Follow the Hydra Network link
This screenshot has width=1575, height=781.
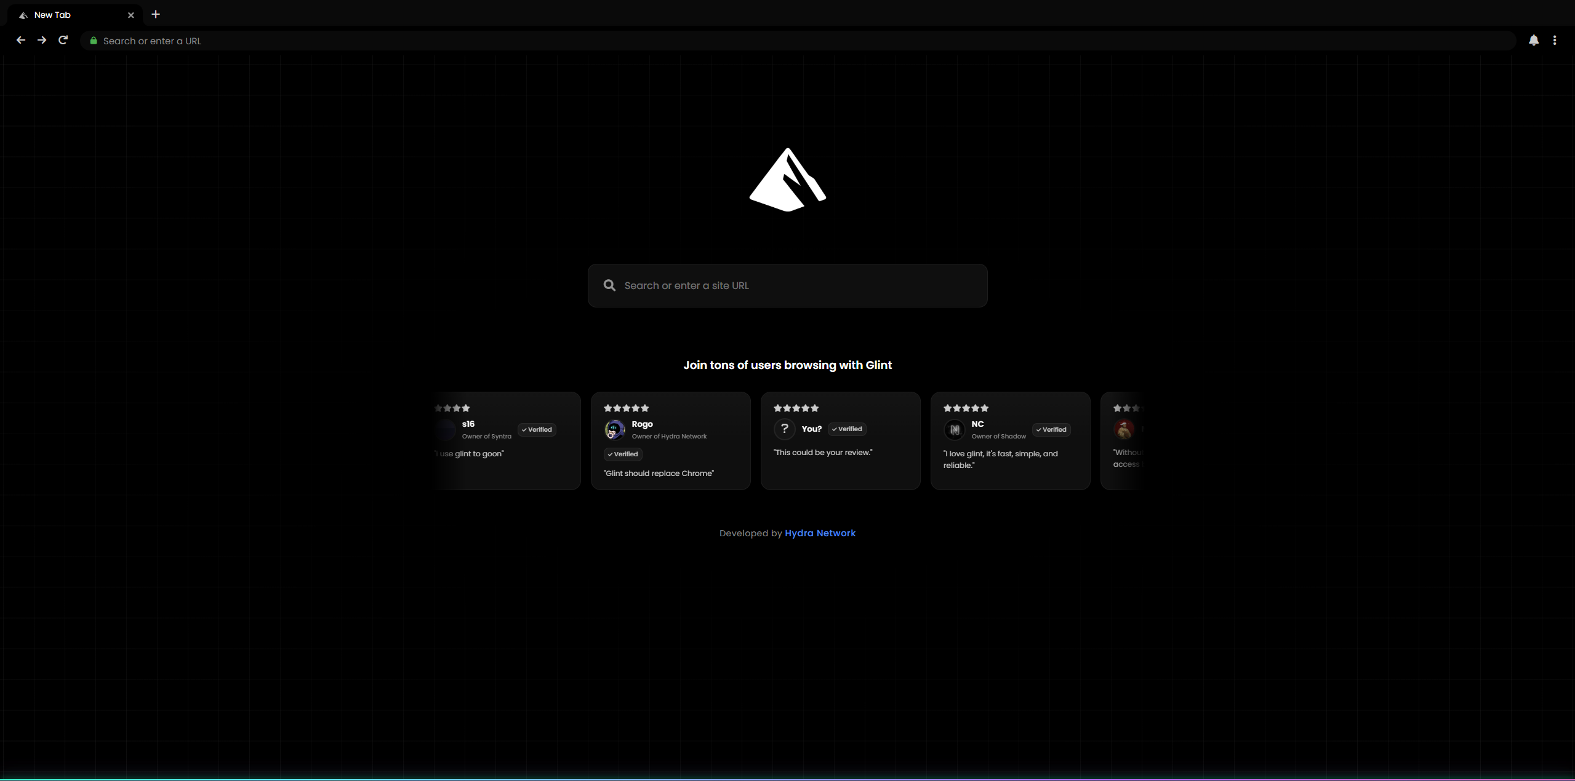pyautogui.click(x=820, y=533)
